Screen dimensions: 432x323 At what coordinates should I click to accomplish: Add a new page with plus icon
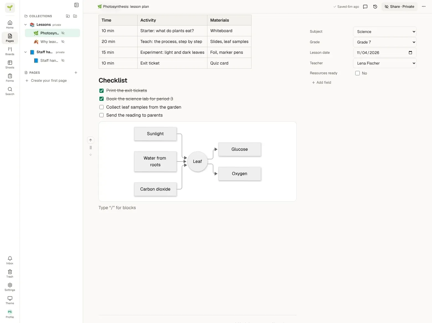76,73
